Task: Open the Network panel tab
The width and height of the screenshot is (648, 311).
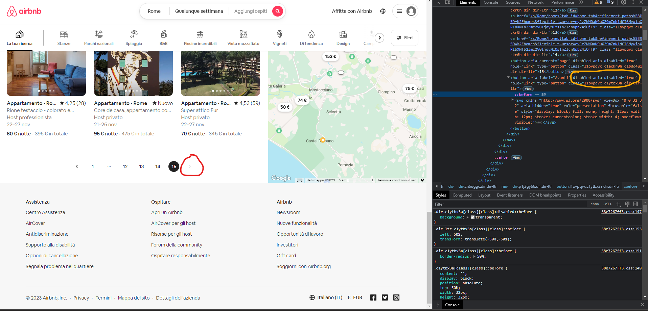Action: 536,2
